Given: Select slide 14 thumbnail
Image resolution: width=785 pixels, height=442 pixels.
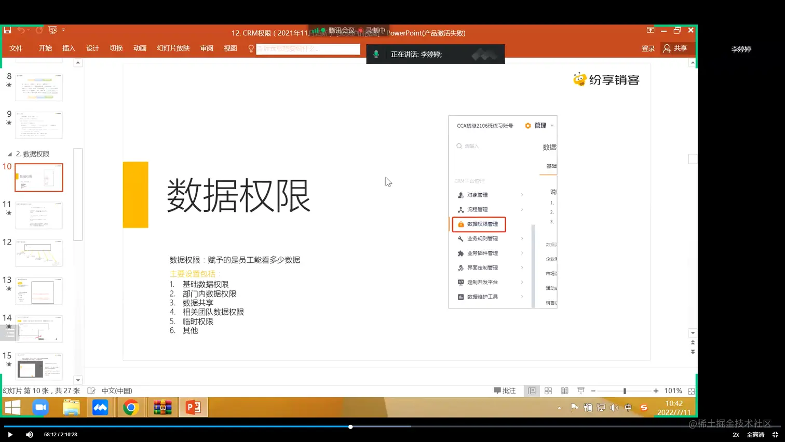Looking at the screenshot, I should tap(39, 329).
